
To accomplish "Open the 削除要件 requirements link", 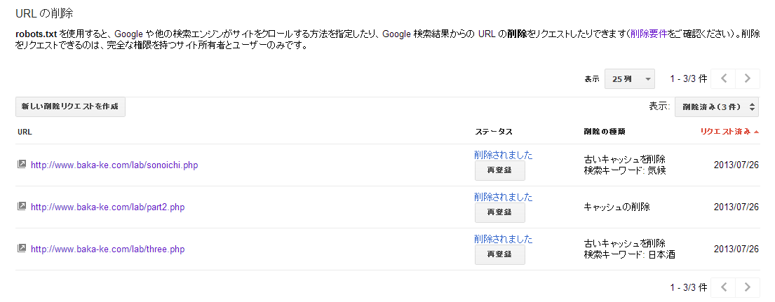I will point(649,33).
